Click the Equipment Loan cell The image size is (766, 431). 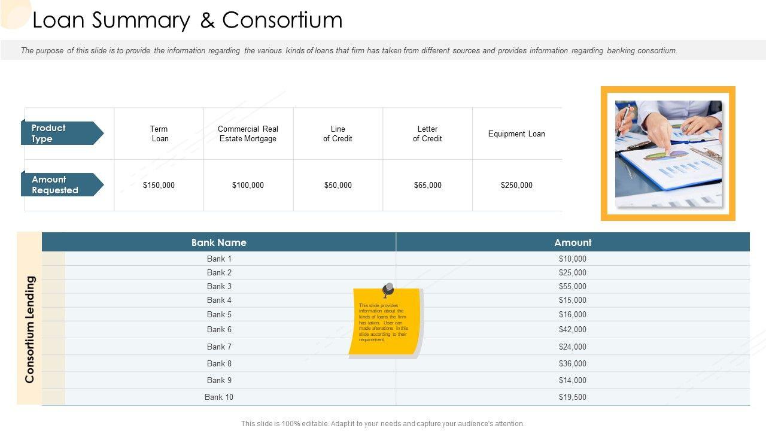tap(516, 133)
